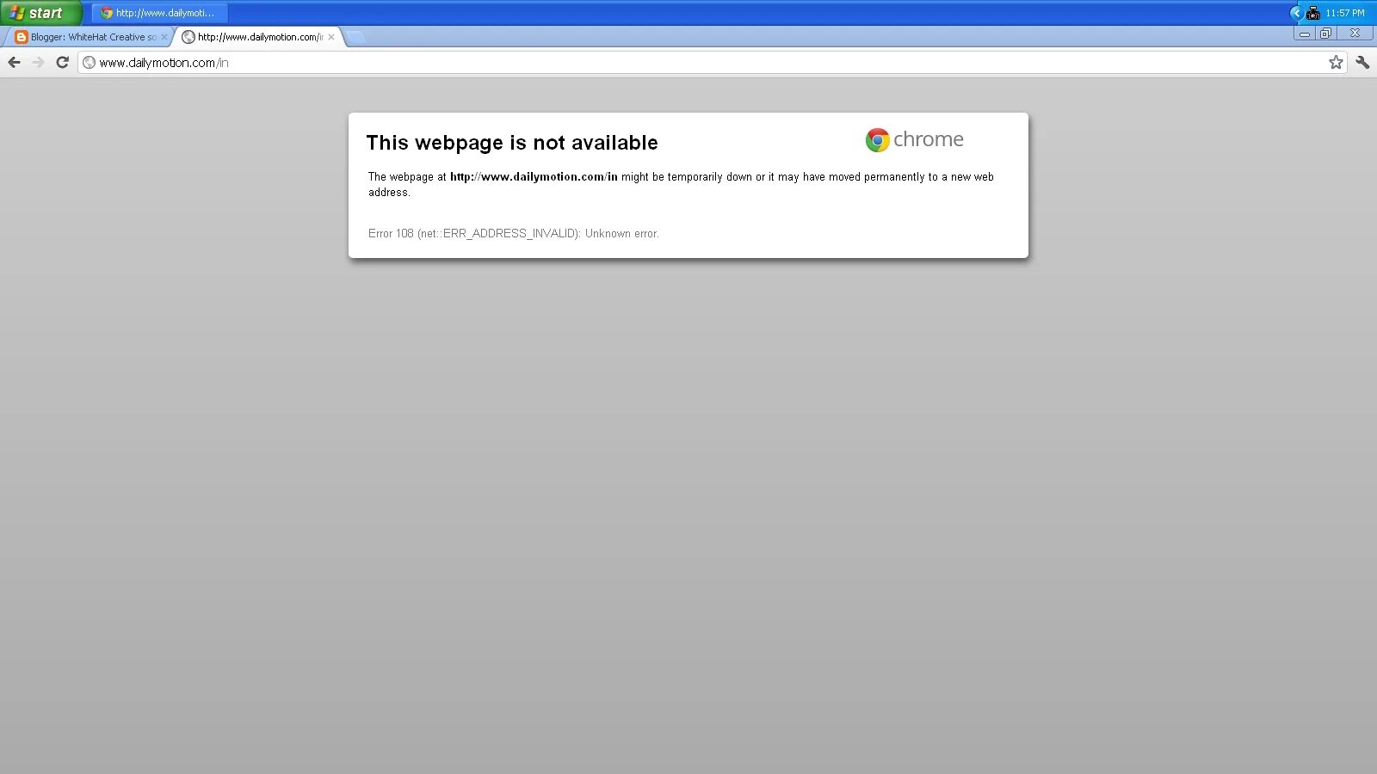Click the address bar showing www.dailymotion.com/in
Image resolution: width=1377 pixels, height=774 pixels.
tap(711, 62)
